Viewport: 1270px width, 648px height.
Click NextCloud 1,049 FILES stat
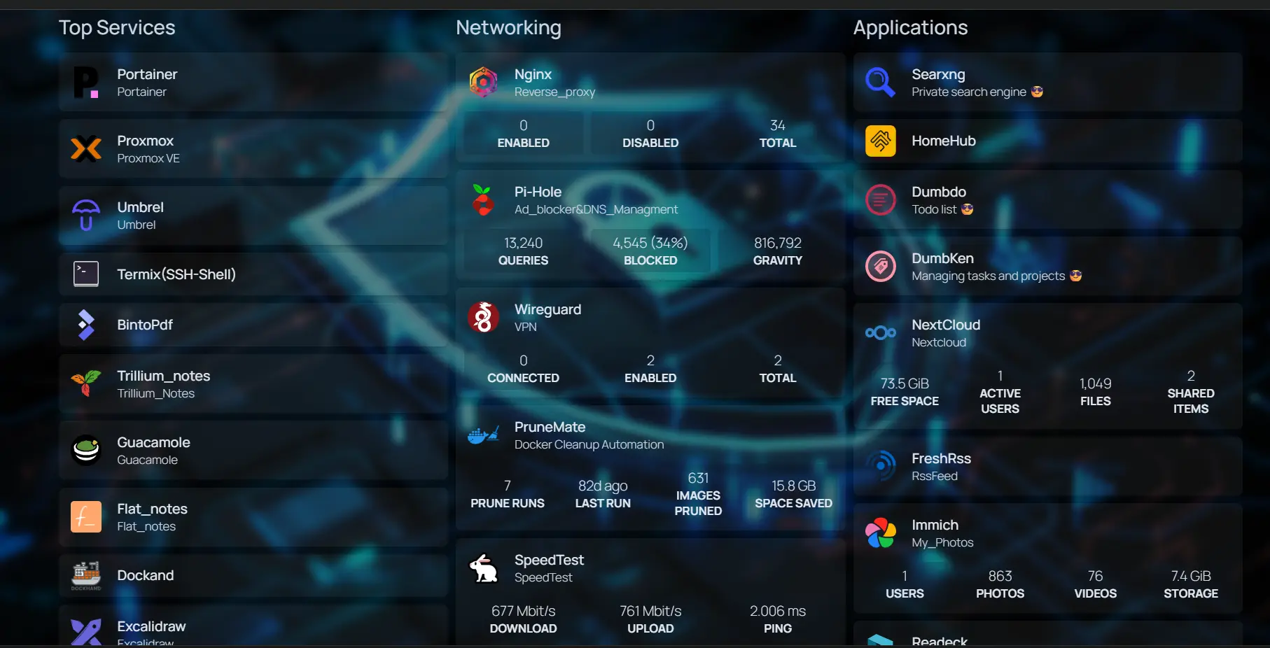tap(1096, 392)
